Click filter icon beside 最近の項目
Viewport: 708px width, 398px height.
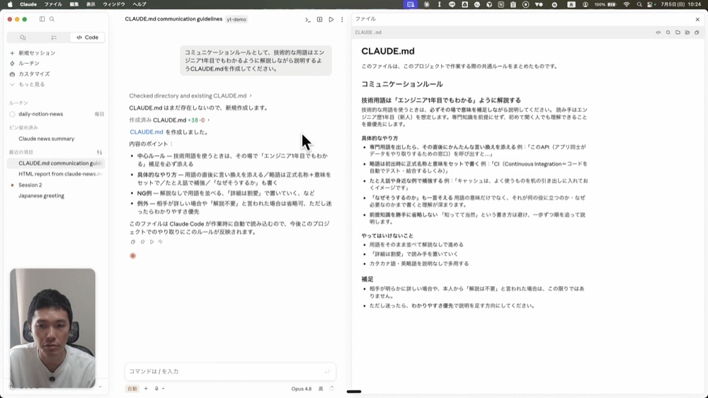point(99,152)
